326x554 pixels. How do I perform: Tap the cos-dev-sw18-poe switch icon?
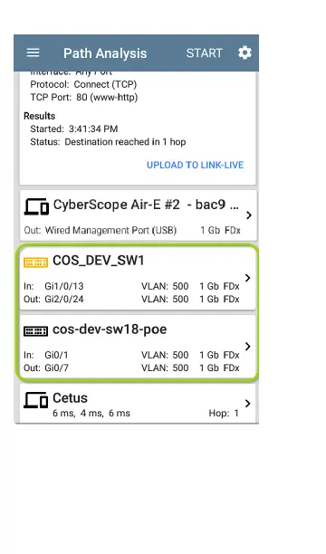pyautogui.click(x=35, y=331)
